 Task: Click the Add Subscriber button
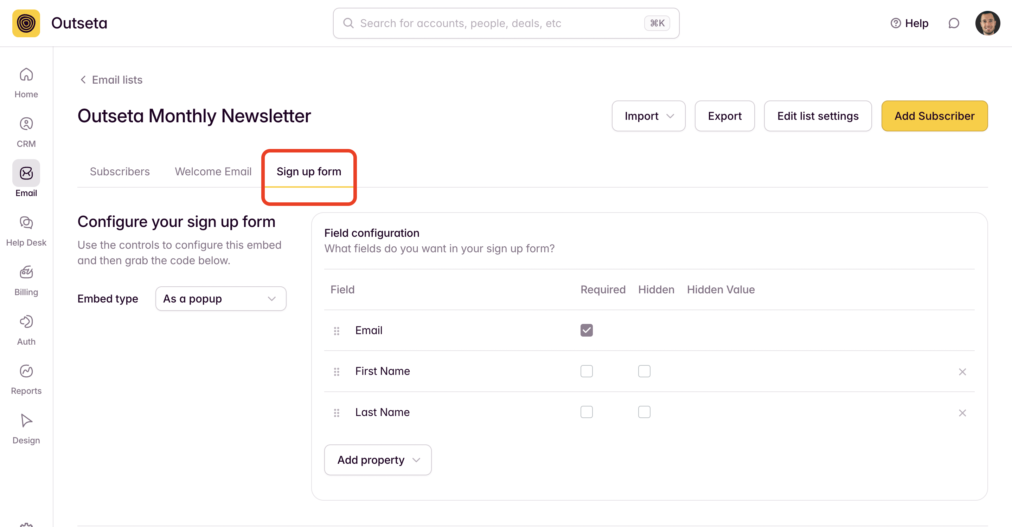tap(934, 116)
